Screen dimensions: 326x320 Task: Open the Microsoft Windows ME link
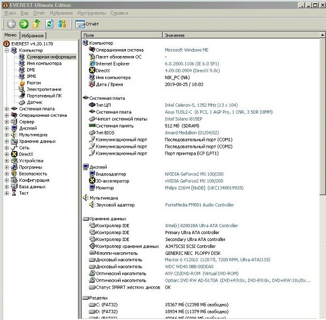(x=187, y=50)
